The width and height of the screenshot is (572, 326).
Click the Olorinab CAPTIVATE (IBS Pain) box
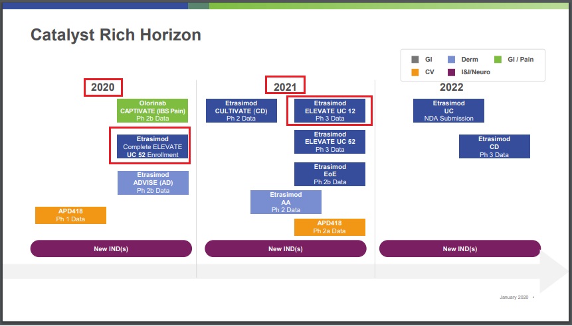coord(153,111)
